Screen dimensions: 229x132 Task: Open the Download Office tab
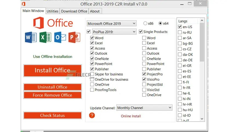[74, 11]
